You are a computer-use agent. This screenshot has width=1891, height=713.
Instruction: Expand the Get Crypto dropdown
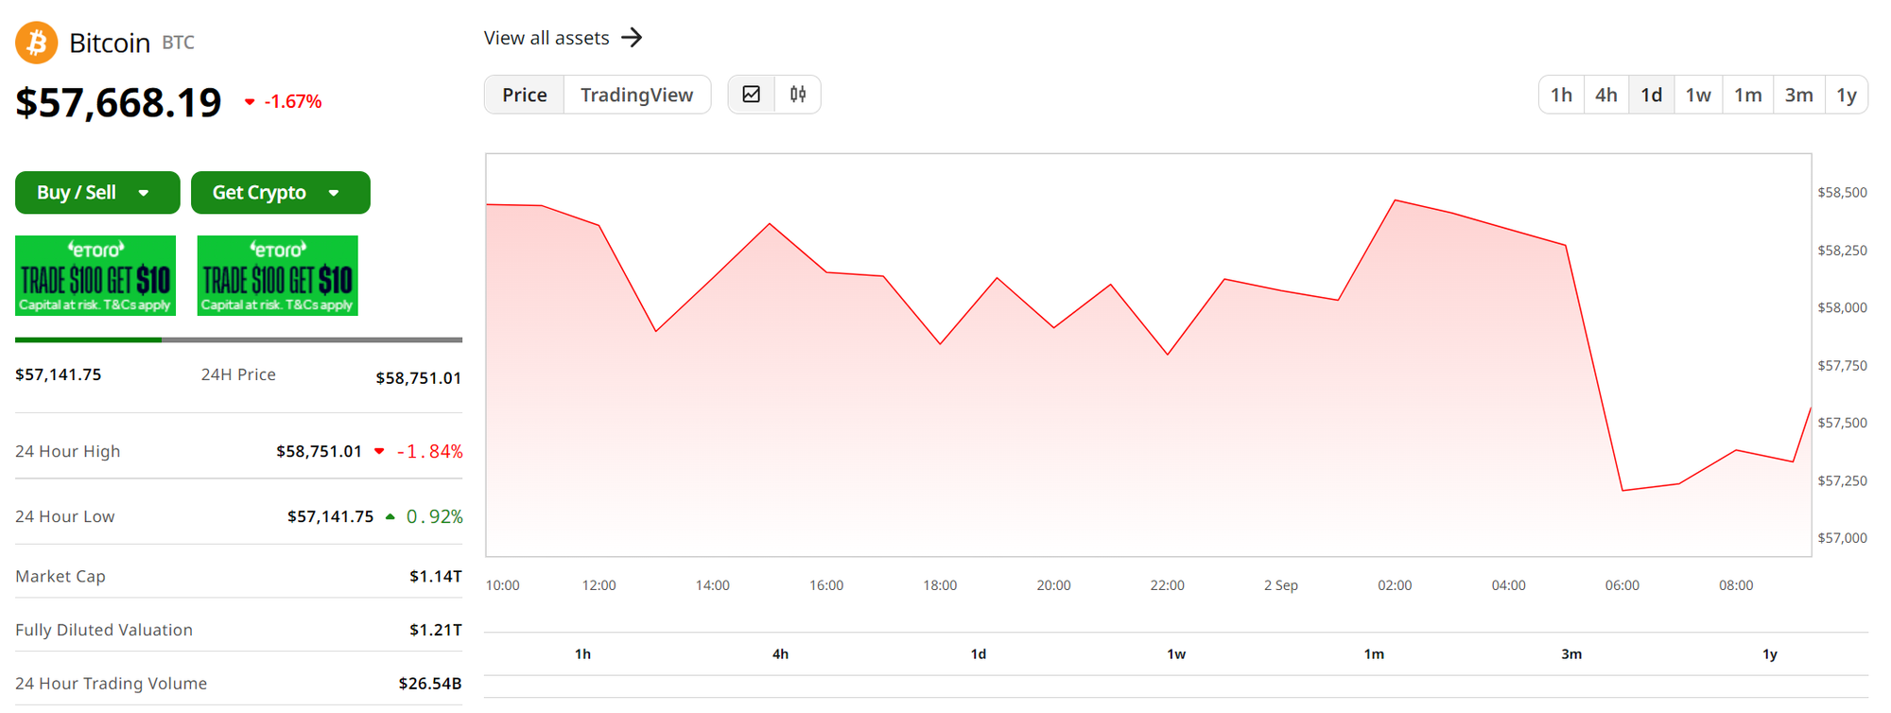280,193
